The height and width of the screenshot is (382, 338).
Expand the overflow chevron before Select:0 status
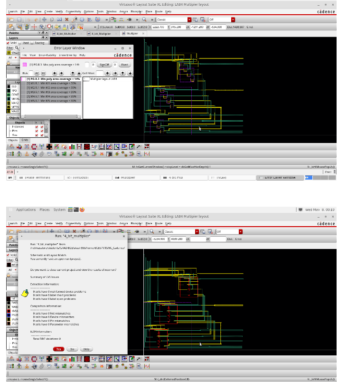[x=95, y=27]
